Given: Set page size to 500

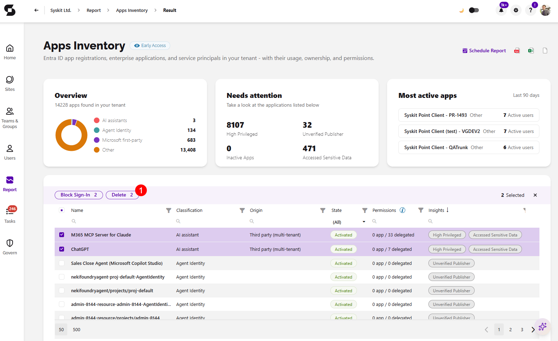Looking at the screenshot, I should [x=76, y=329].
